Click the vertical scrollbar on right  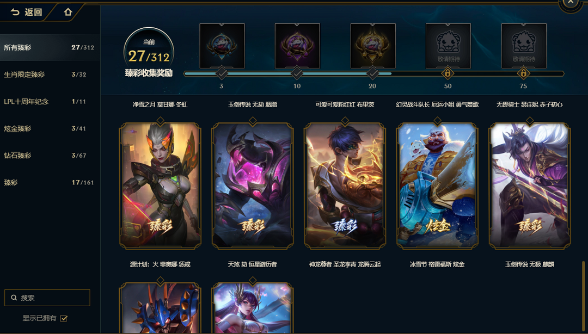point(584,296)
